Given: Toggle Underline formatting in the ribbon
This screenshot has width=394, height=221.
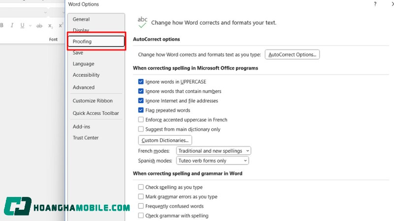Looking at the screenshot, I should click(x=22, y=26).
